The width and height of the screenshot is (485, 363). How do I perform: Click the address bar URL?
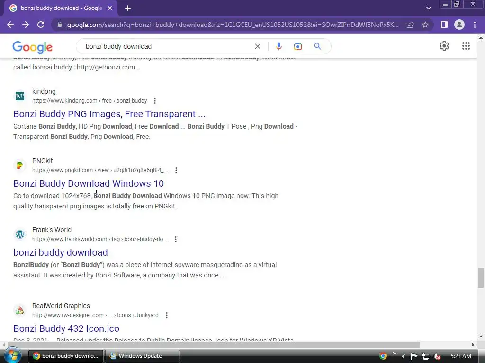click(233, 25)
